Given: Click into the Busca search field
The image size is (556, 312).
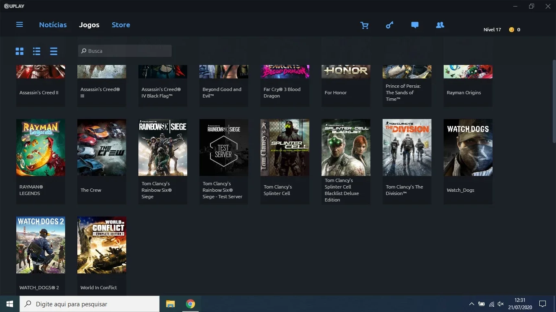Looking at the screenshot, I should coord(125,51).
